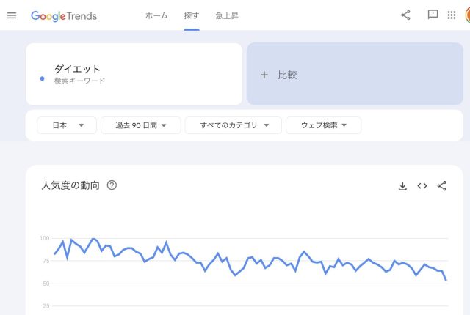The width and height of the screenshot is (470, 315).
Task: Expand the 日本 region dropdown
Action: (x=66, y=125)
